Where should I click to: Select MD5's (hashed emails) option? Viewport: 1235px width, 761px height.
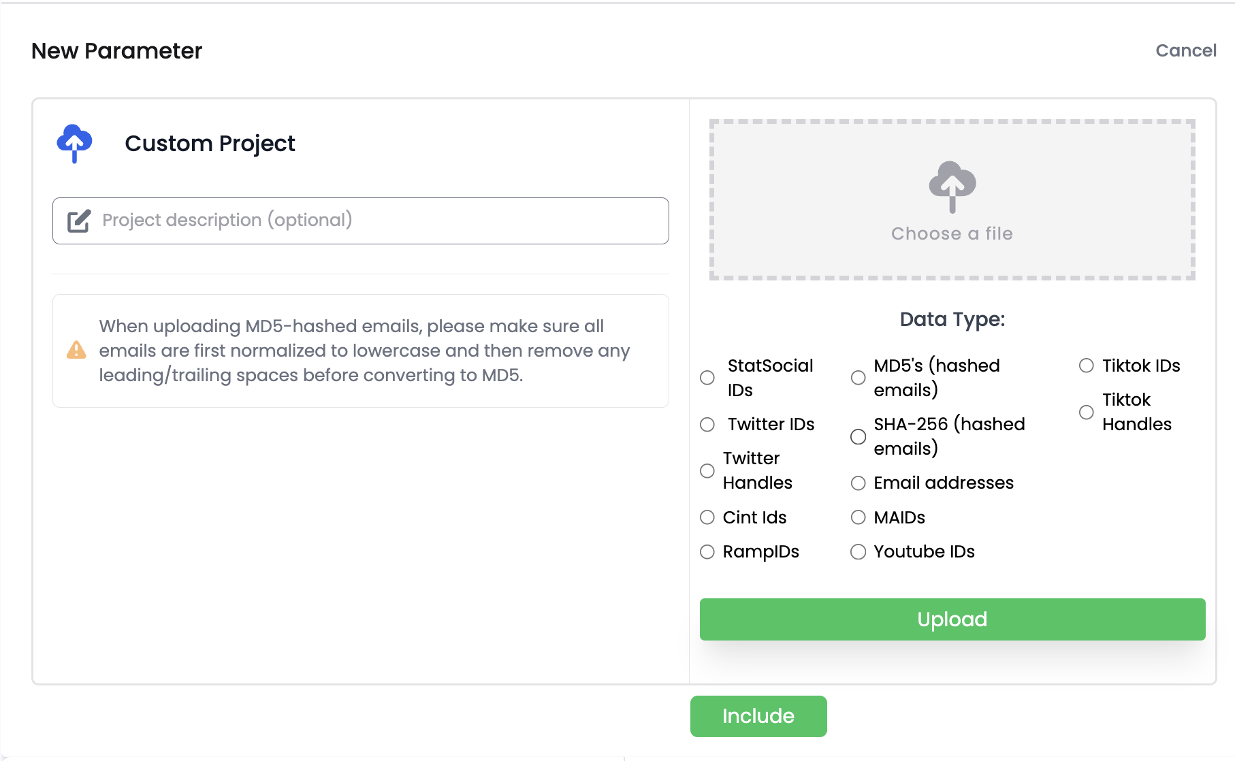click(859, 378)
